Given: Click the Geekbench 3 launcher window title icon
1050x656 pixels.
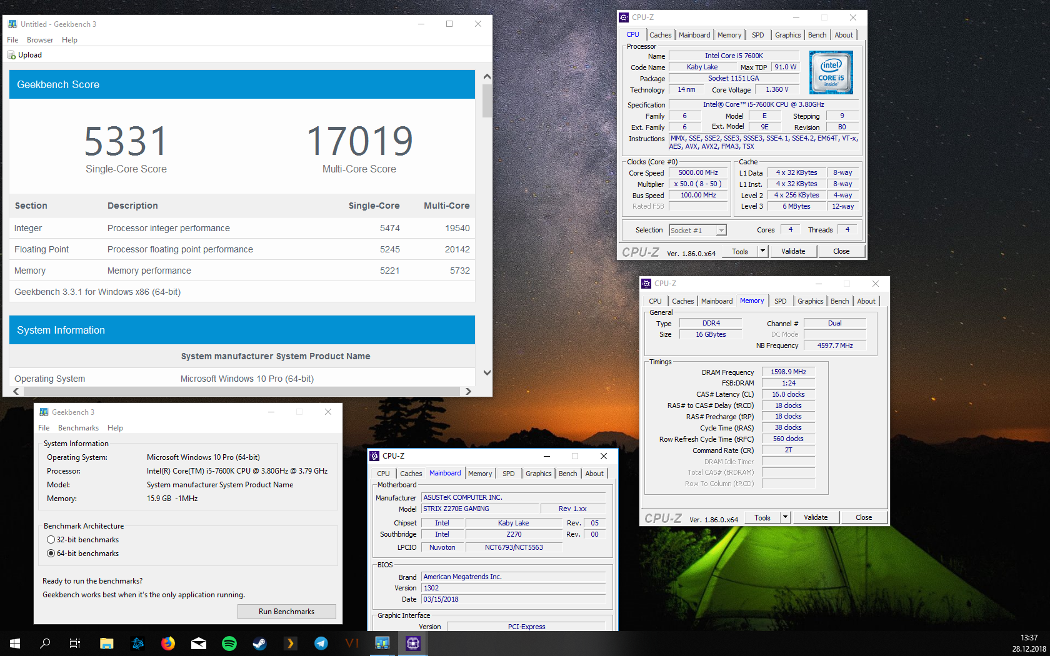Looking at the screenshot, I should point(44,412).
